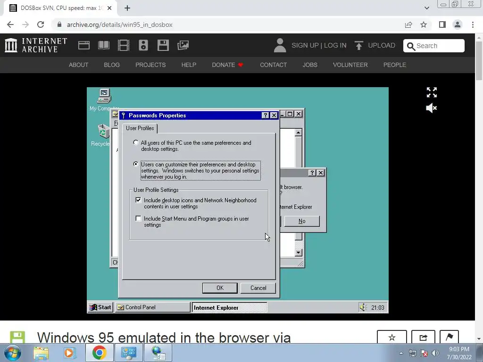The height and width of the screenshot is (362, 483).
Task: Click OK in Passwords Properties
Action: [220, 288]
